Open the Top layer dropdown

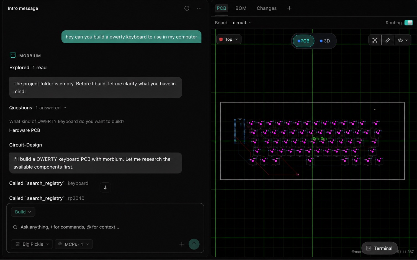click(x=229, y=39)
